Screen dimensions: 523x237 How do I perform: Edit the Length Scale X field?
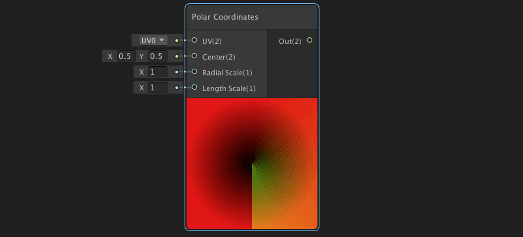click(x=158, y=88)
